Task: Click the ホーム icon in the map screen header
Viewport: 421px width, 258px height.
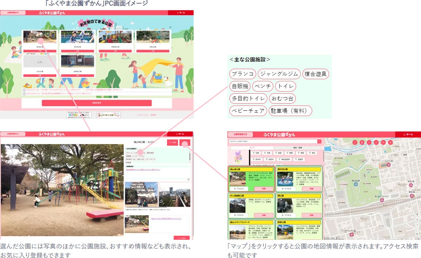Action: (x=404, y=134)
